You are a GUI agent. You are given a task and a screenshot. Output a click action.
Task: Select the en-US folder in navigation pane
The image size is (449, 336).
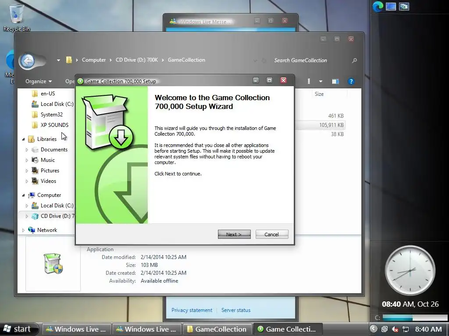click(x=47, y=94)
